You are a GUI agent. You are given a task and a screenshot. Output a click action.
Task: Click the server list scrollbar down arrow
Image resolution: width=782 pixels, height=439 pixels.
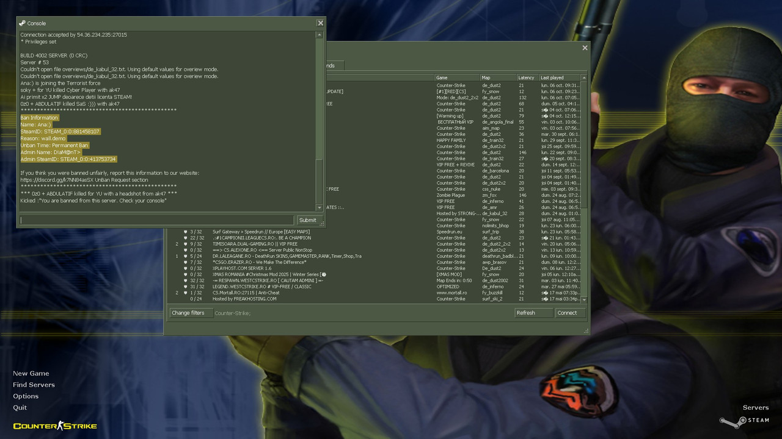click(584, 299)
